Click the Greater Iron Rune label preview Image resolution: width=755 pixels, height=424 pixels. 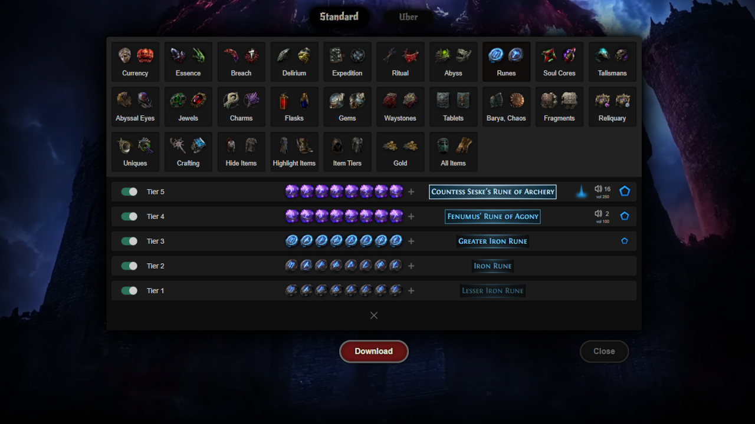pos(493,241)
